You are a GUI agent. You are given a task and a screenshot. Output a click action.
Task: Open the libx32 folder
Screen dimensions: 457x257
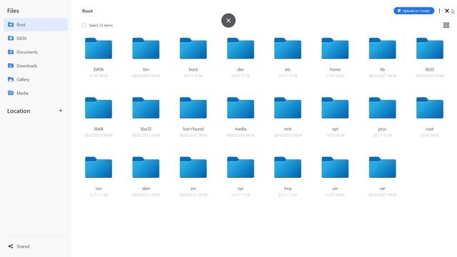146,108
